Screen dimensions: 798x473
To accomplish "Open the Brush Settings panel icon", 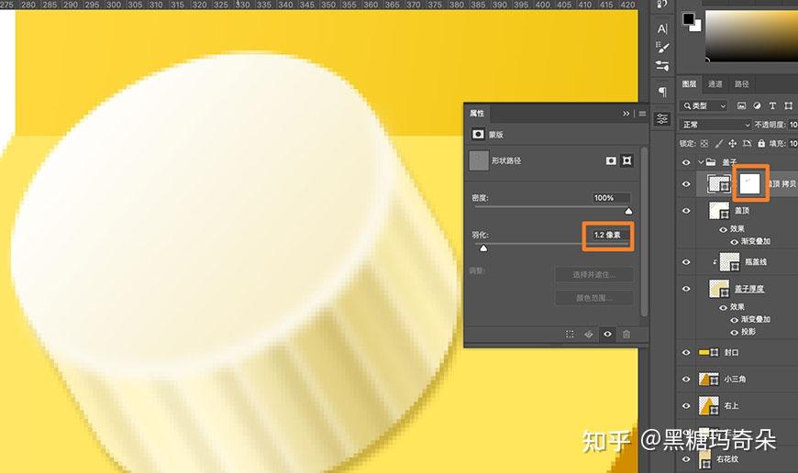I will point(662,48).
